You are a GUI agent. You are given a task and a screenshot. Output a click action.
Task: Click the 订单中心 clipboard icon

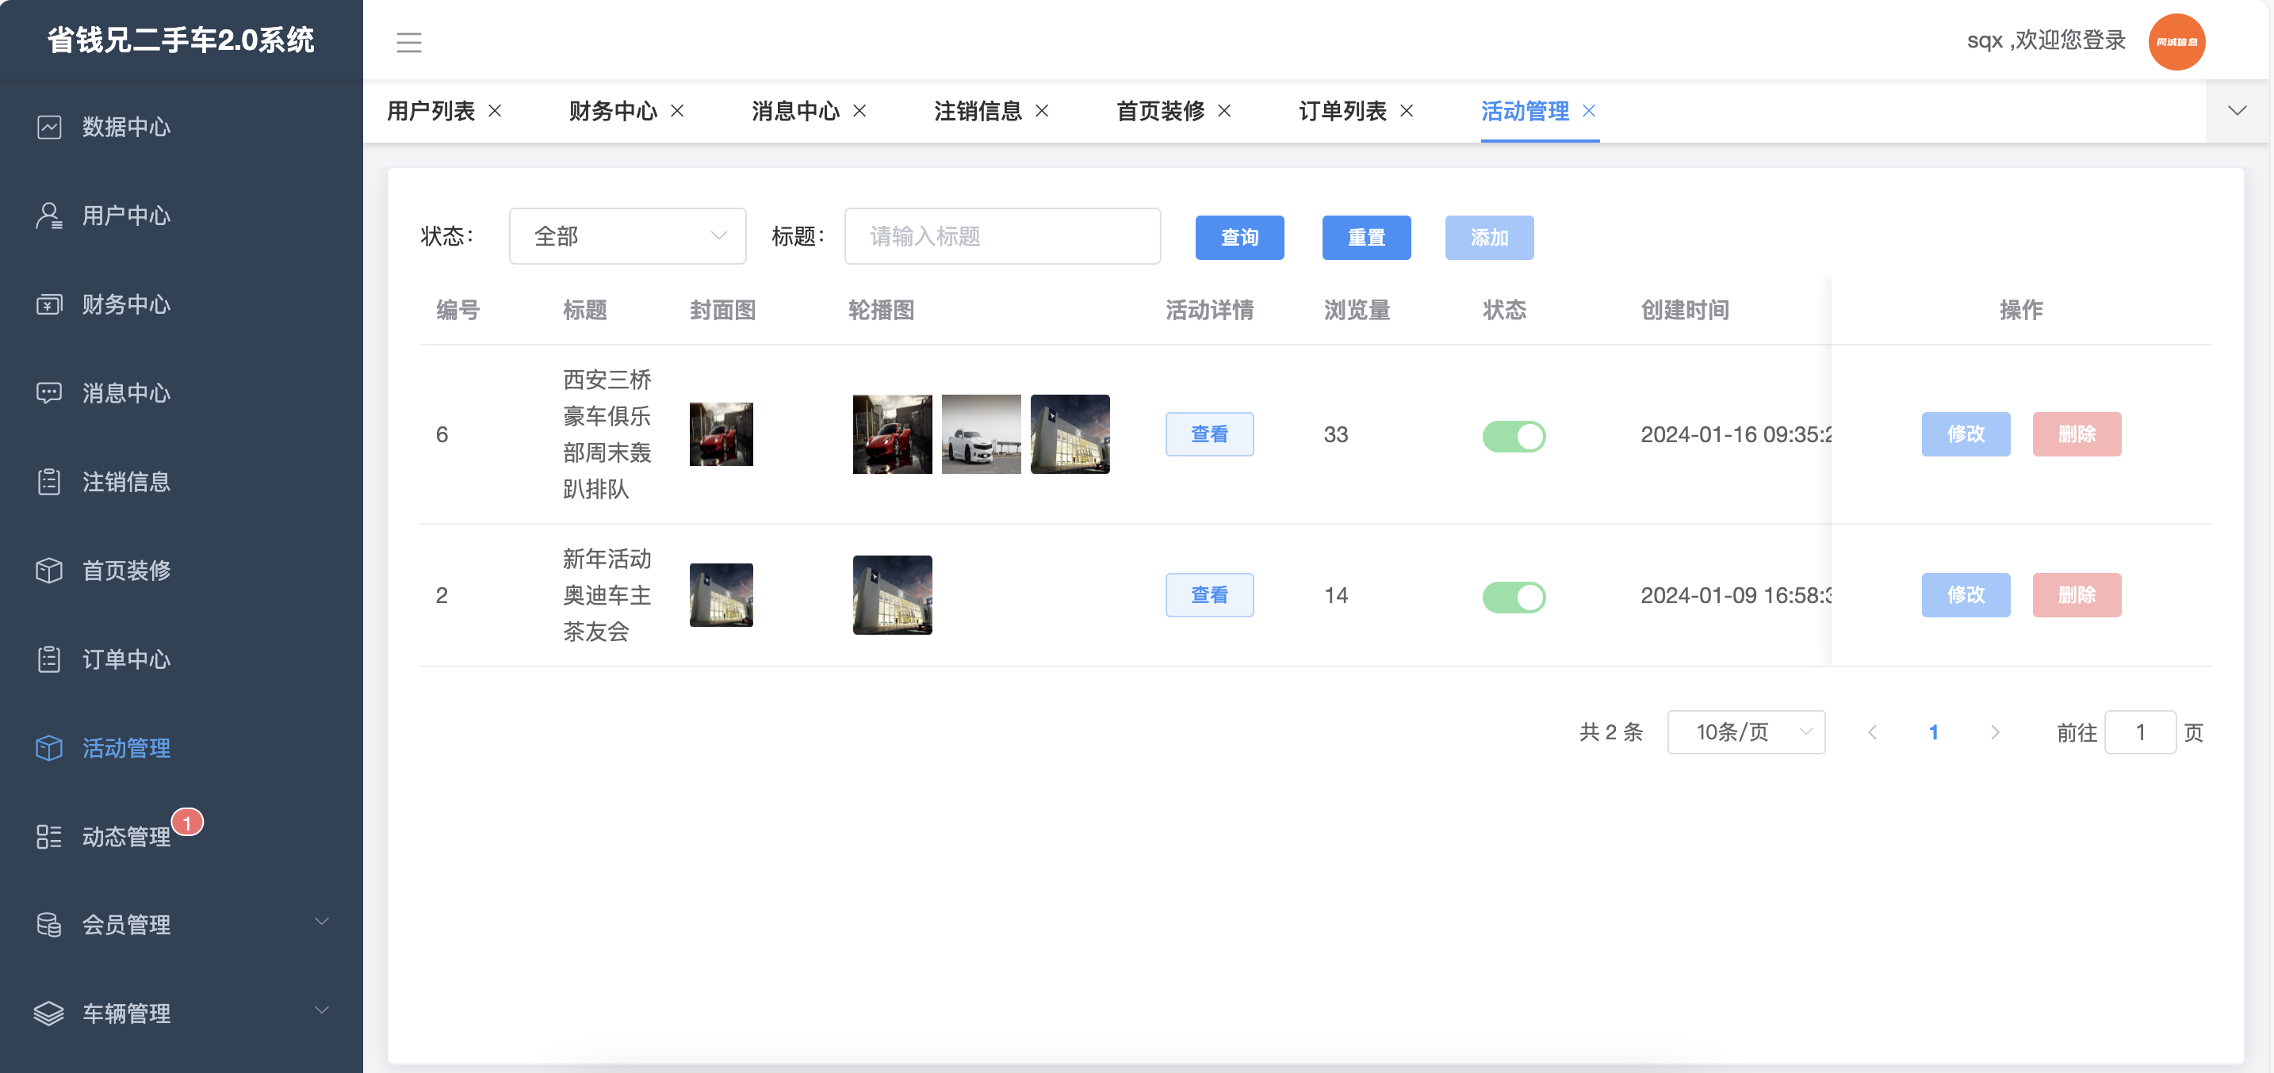[49, 659]
